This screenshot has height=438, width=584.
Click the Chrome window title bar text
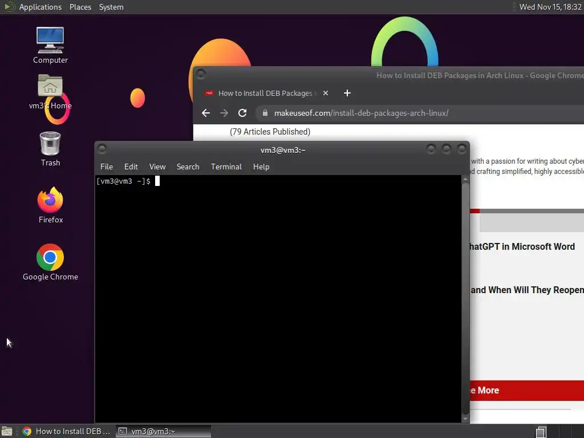coord(480,75)
